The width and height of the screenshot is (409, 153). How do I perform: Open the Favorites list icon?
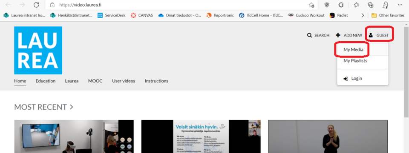pos(357,5)
